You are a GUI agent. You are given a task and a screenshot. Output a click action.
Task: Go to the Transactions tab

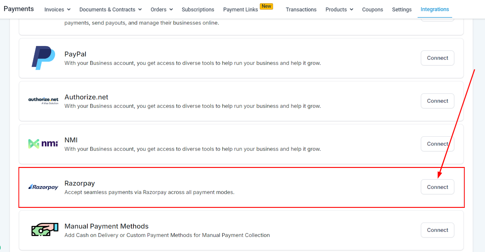301,9
